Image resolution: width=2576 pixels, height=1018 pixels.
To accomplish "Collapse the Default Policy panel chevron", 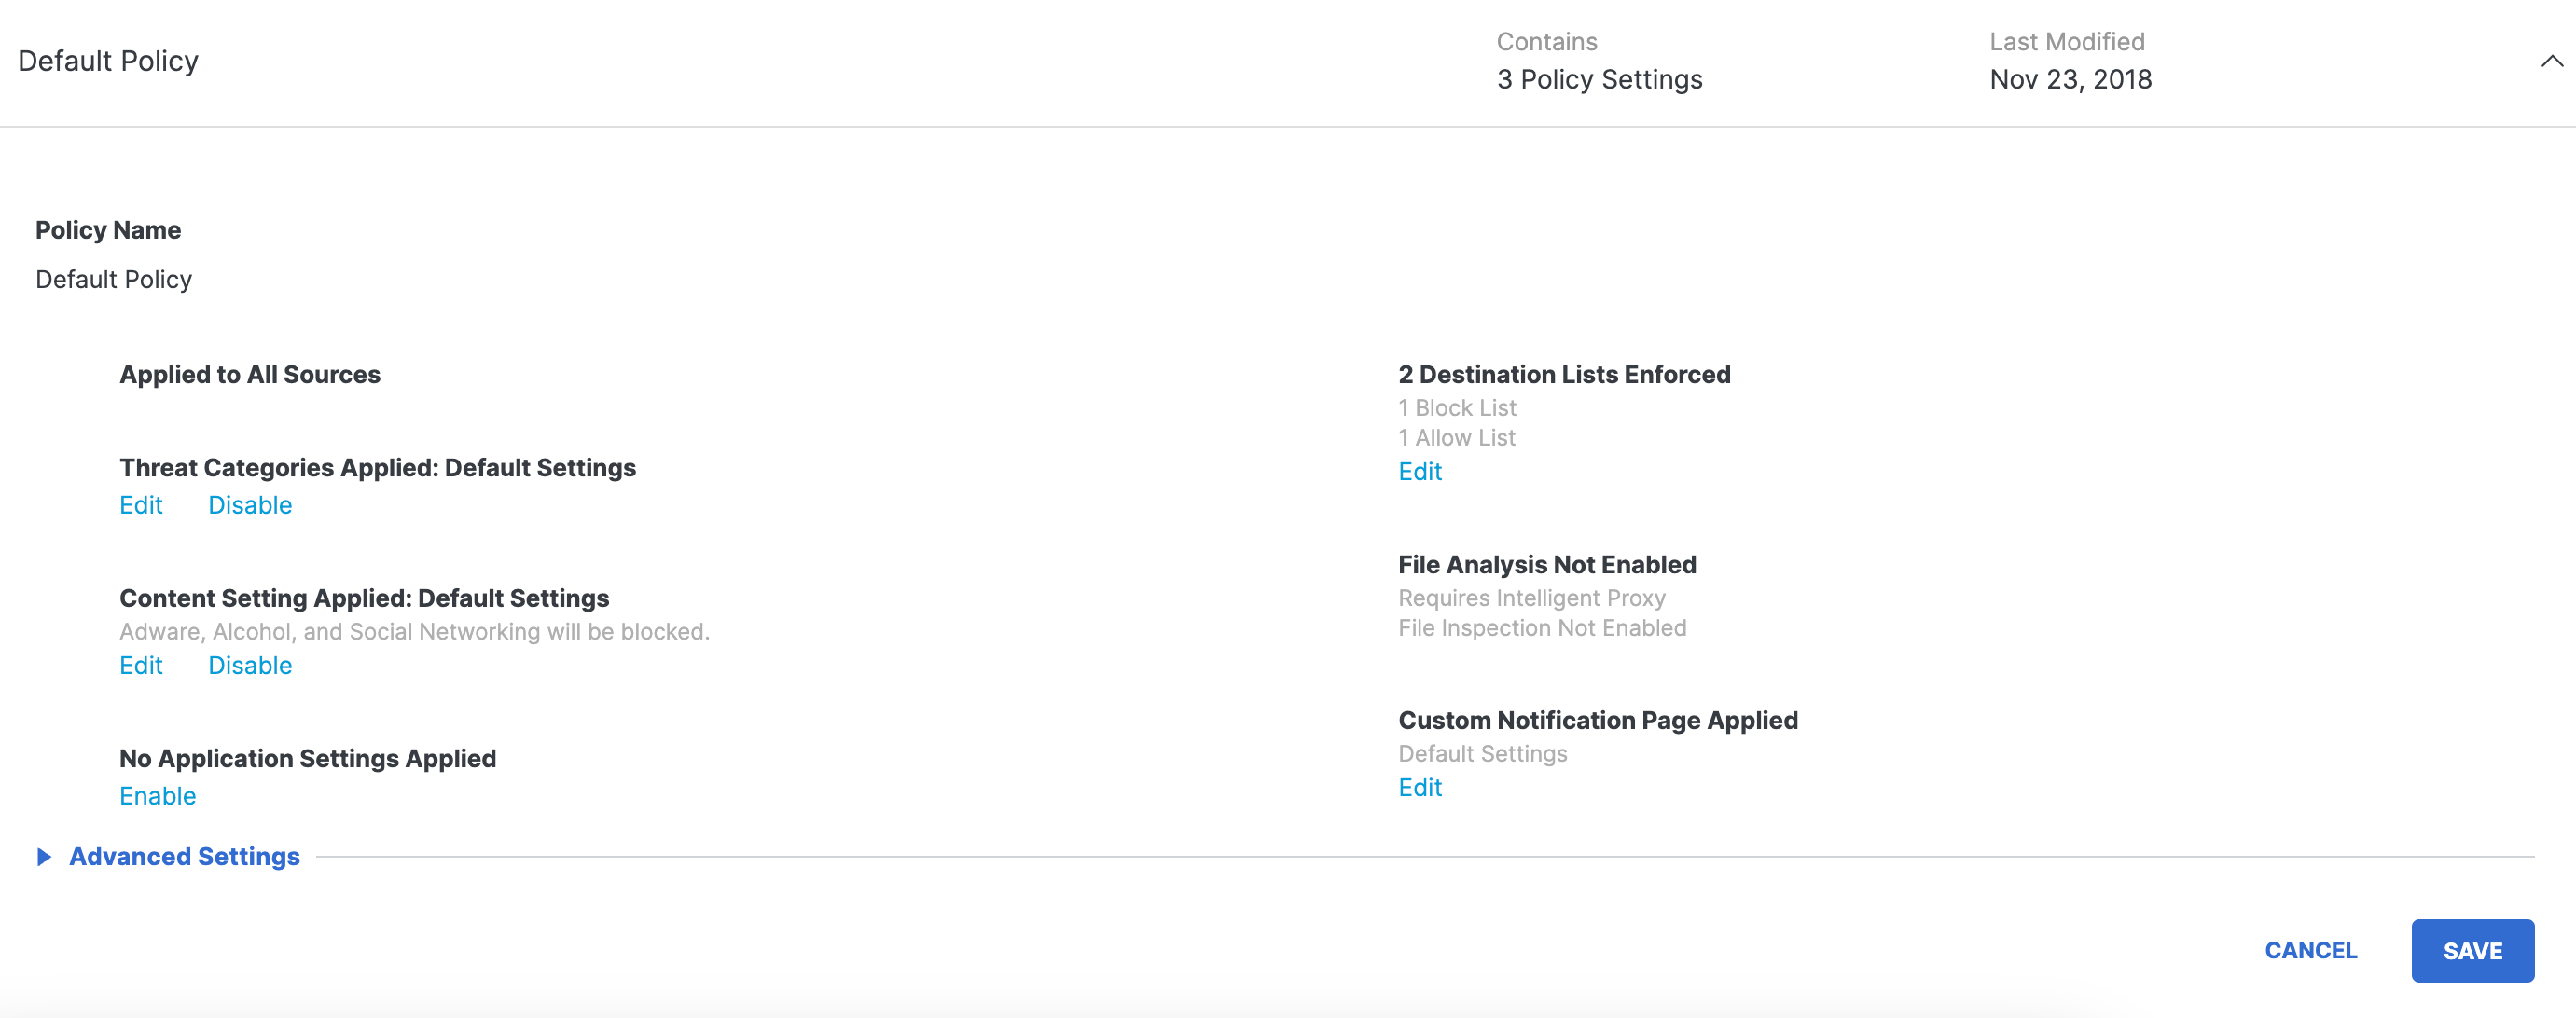I will 2551,61.
